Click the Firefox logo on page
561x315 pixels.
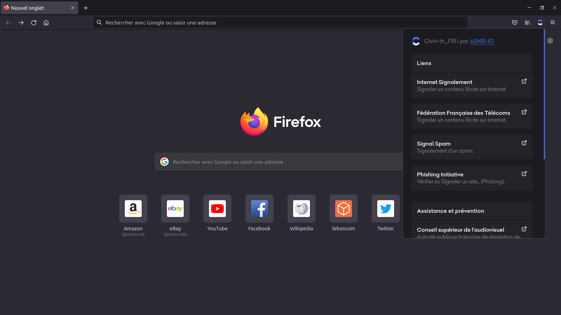click(254, 121)
